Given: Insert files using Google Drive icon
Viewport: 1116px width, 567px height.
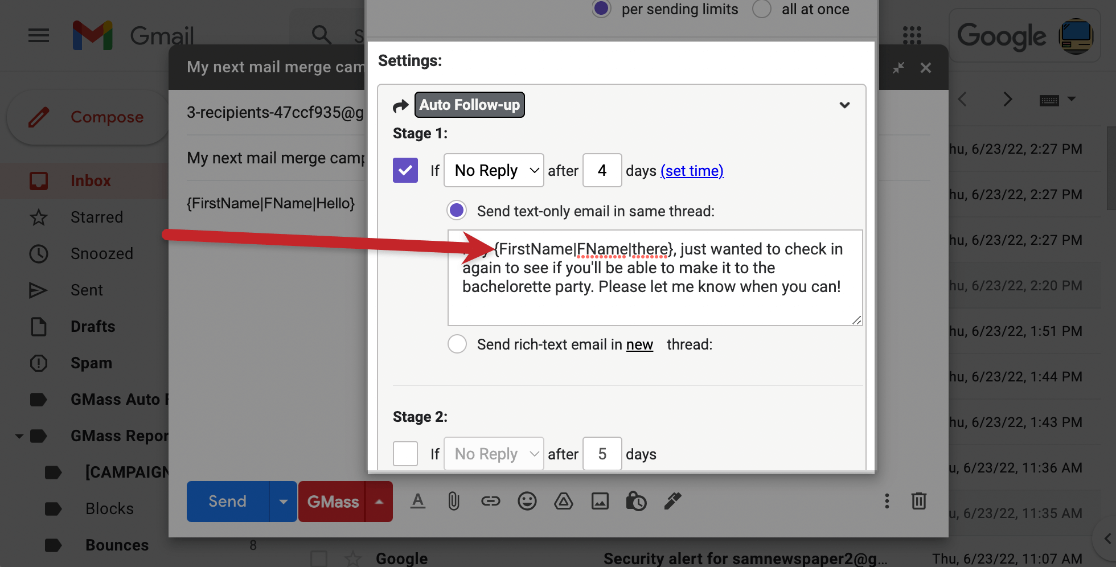Looking at the screenshot, I should (564, 501).
